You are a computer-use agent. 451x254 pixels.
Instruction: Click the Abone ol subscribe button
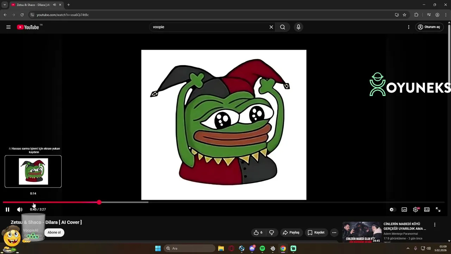(x=54, y=232)
